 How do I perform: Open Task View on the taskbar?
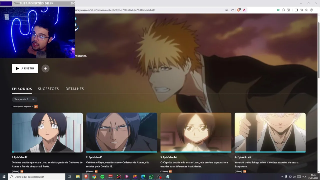tap(69, 177)
